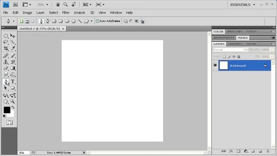Click Delete layer trash button
Image resolution: width=277 pixels, height=156 pixels.
click(x=267, y=151)
